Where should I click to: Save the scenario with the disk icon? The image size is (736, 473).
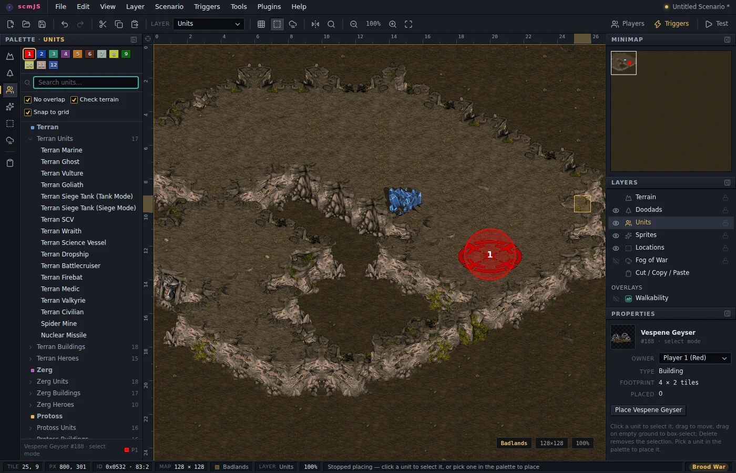pos(42,24)
